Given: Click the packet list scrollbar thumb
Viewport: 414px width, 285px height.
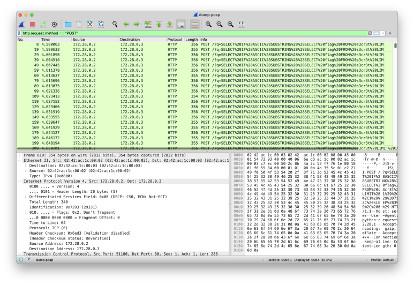Looking at the screenshot, I should point(395,46).
